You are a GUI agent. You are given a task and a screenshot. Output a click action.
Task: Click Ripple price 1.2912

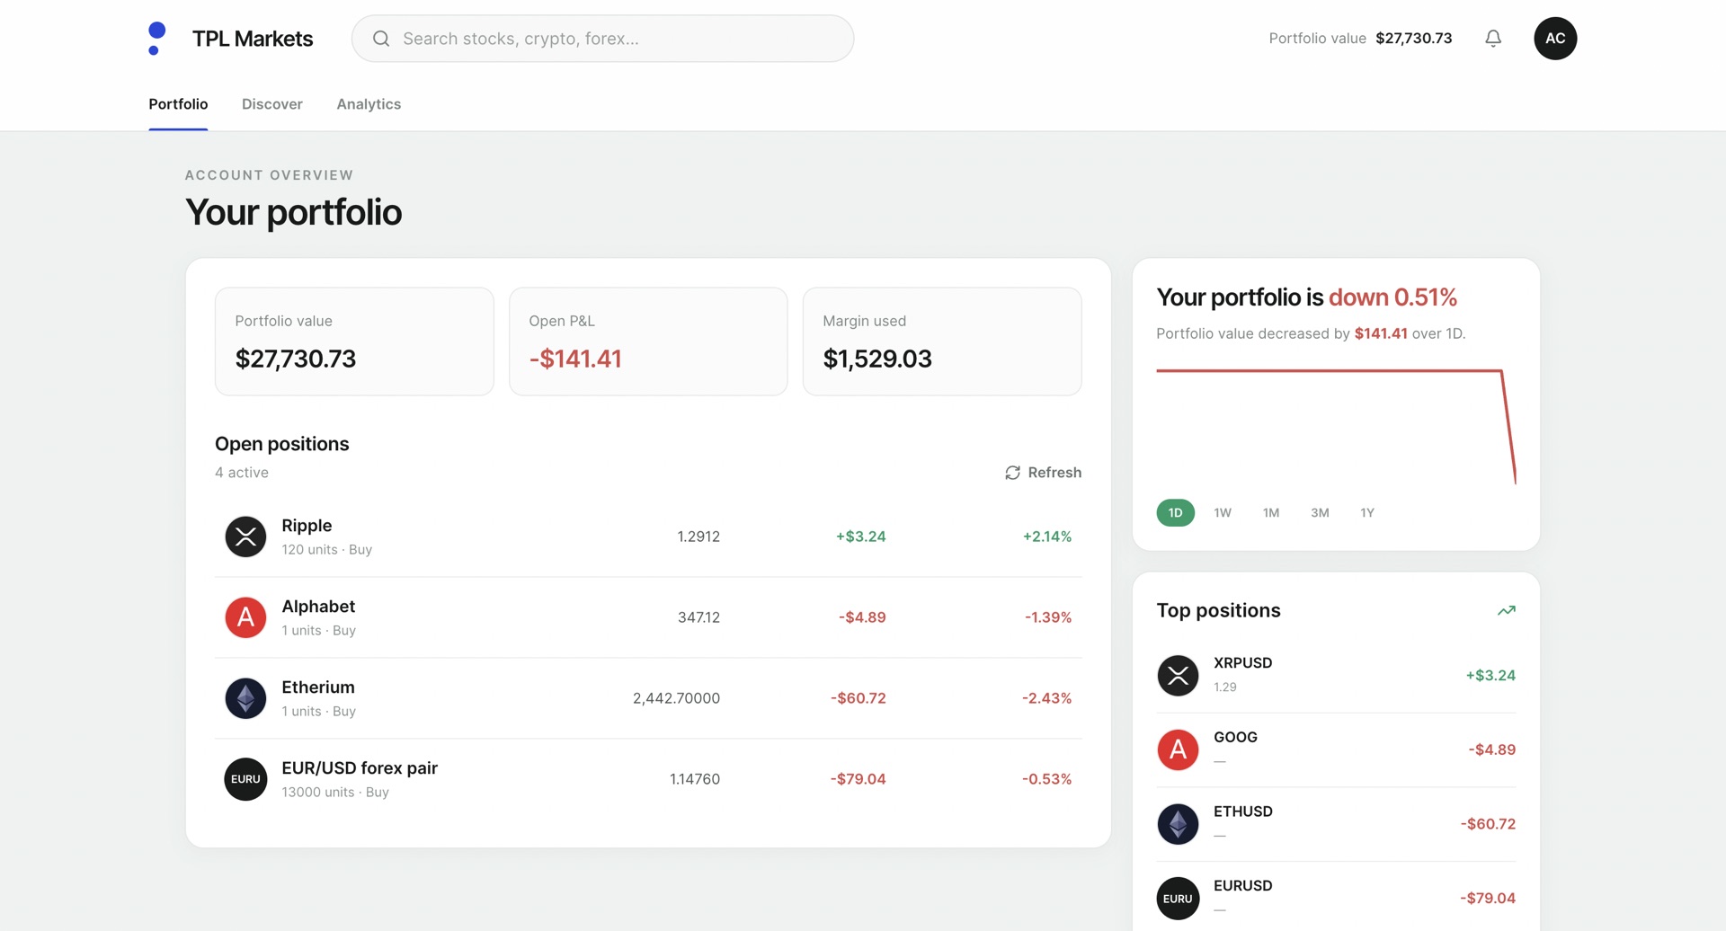(x=698, y=536)
